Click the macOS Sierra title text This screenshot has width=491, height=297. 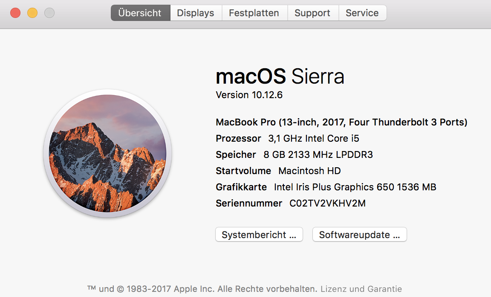pos(280,77)
